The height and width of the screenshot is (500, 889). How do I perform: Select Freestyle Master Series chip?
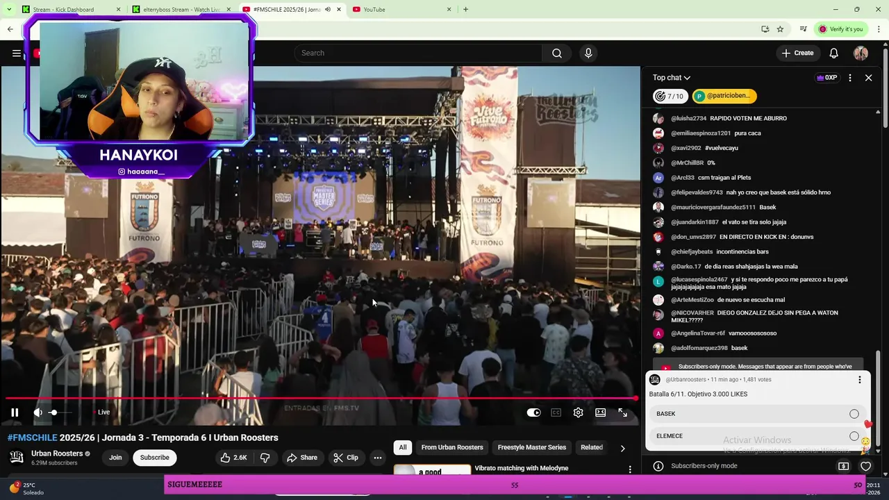[x=532, y=448]
